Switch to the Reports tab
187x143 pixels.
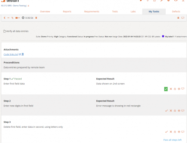[x=67, y=12]
